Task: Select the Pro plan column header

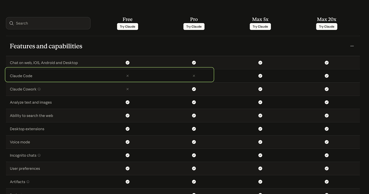Action: point(194,19)
